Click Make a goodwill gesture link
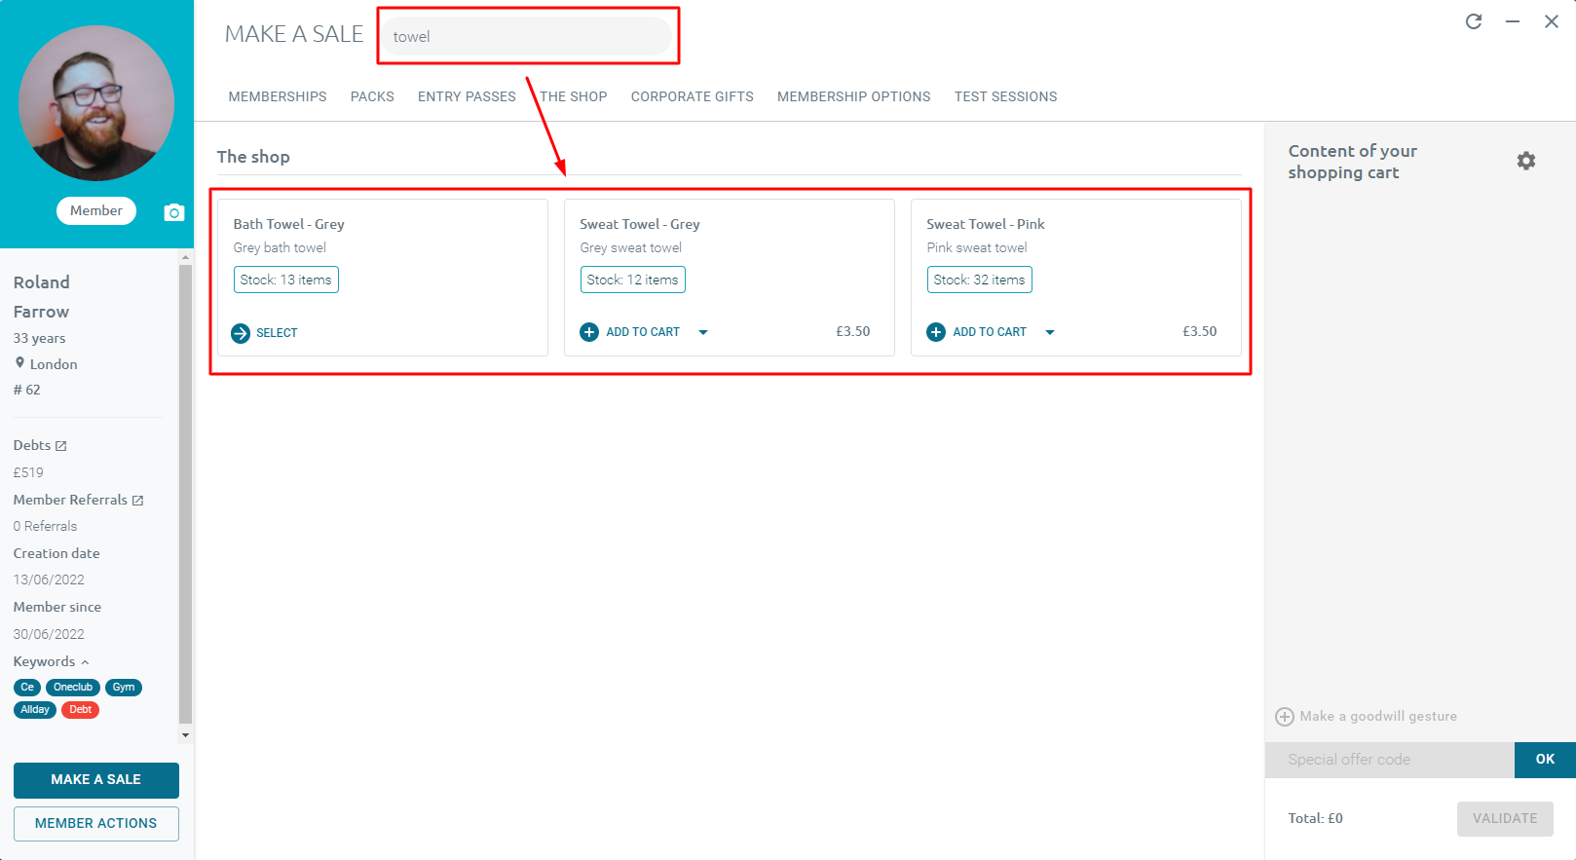 pyautogui.click(x=1378, y=717)
